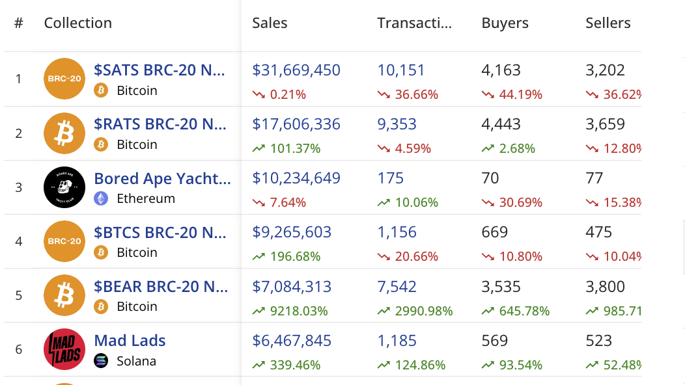Sort by the Sellers column header
This screenshot has width=685, height=385.
pos(608,23)
